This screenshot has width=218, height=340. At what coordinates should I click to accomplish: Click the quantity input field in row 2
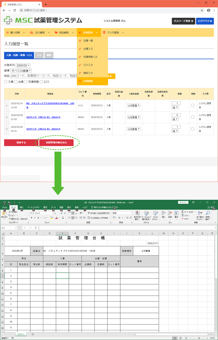click(176, 115)
